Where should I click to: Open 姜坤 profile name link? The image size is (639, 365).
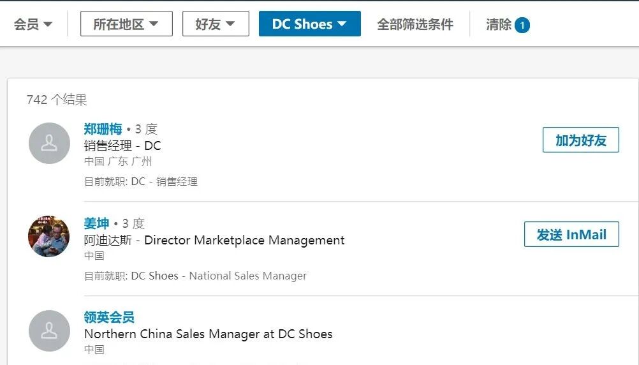[96, 223]
